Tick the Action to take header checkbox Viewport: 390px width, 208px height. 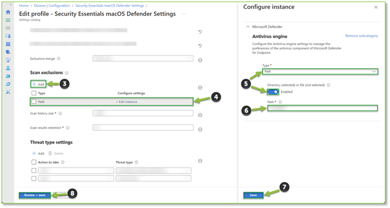tap(34, 162)
